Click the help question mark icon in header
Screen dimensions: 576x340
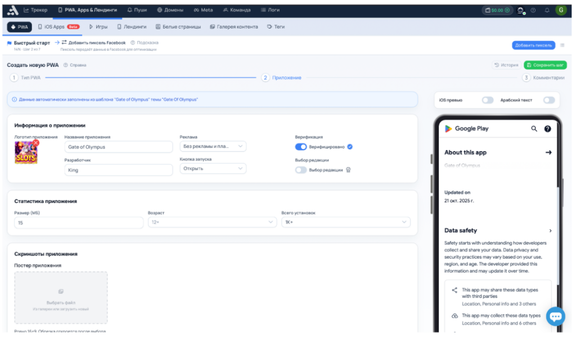[x=533, y=10]
